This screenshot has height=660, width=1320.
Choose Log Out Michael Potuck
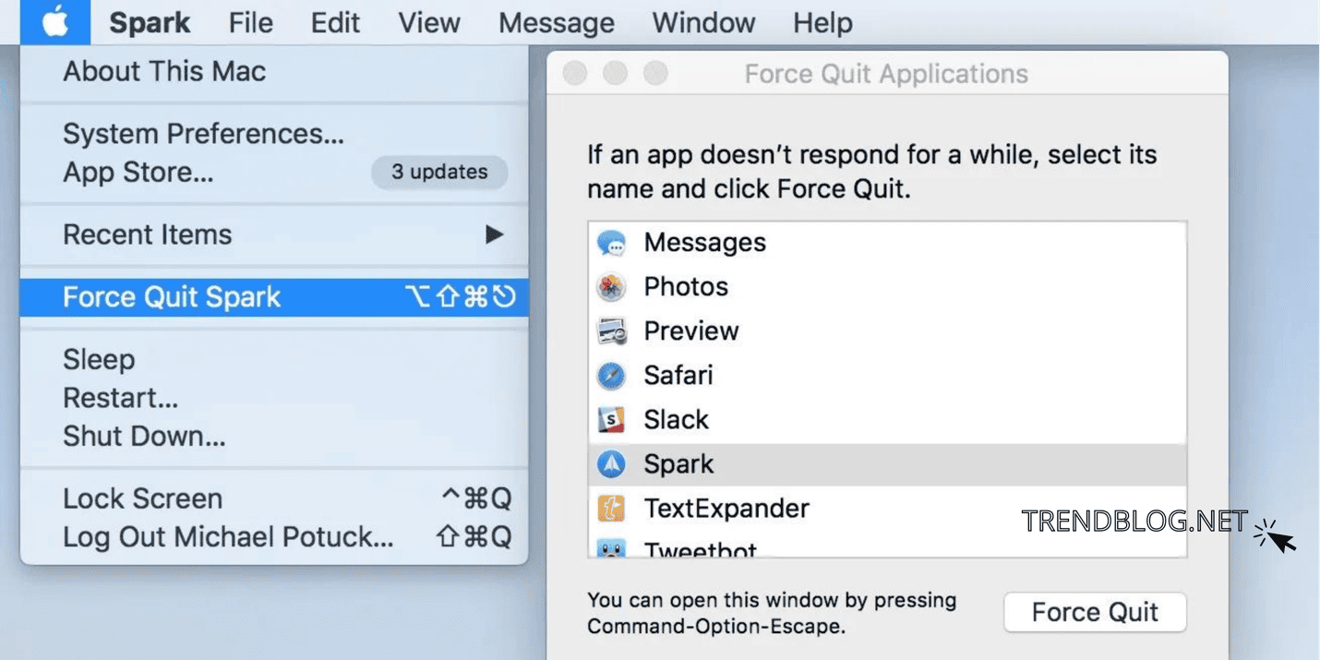[274, 536]
